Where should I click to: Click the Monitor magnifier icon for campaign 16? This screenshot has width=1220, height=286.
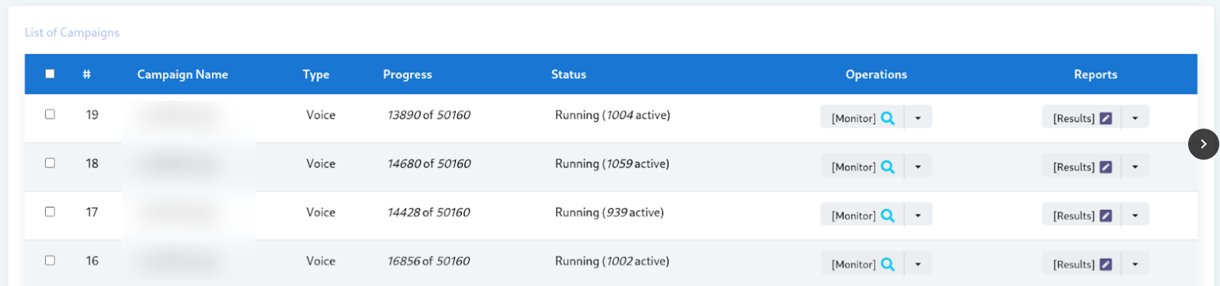coord(888,264)
